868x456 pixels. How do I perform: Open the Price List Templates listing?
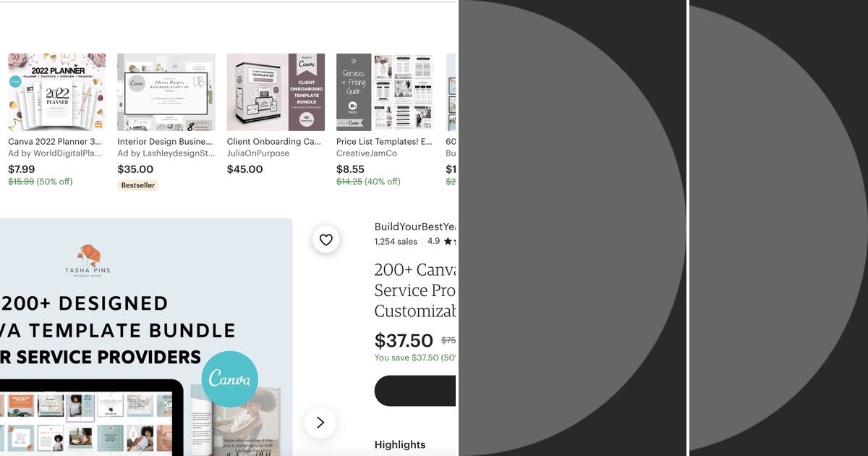[x=381, y=141]
